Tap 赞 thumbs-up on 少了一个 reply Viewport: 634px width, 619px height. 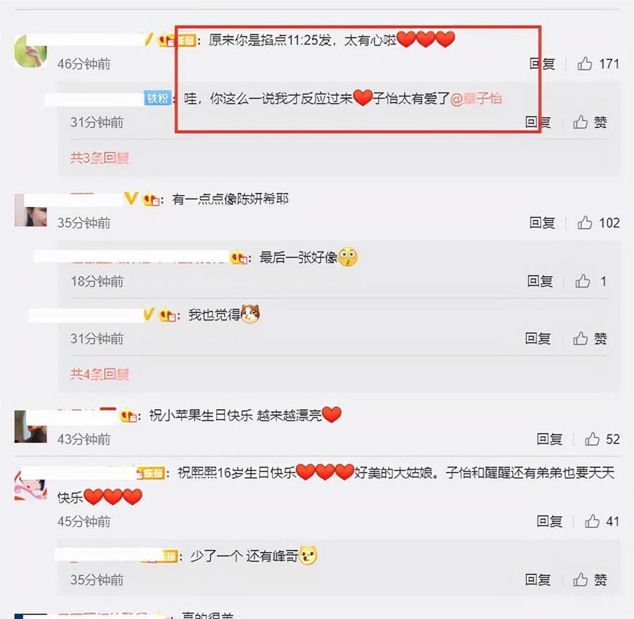590,580
